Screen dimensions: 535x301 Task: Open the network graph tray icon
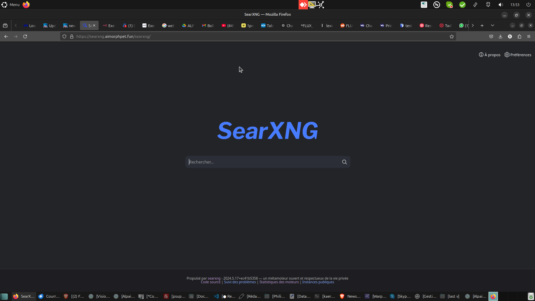(x=321, y=5)
